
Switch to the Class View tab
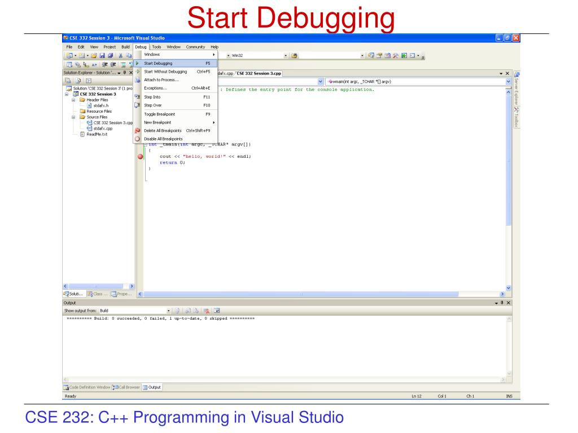pyautogui.click(x=98, y=294)
